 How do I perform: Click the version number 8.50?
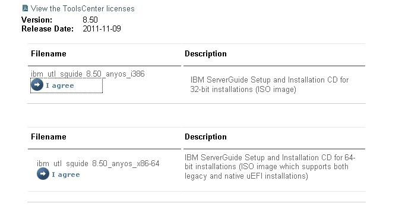point(90,20)
